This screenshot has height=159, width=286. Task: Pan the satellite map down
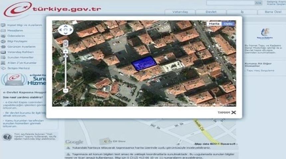point(66,33)
